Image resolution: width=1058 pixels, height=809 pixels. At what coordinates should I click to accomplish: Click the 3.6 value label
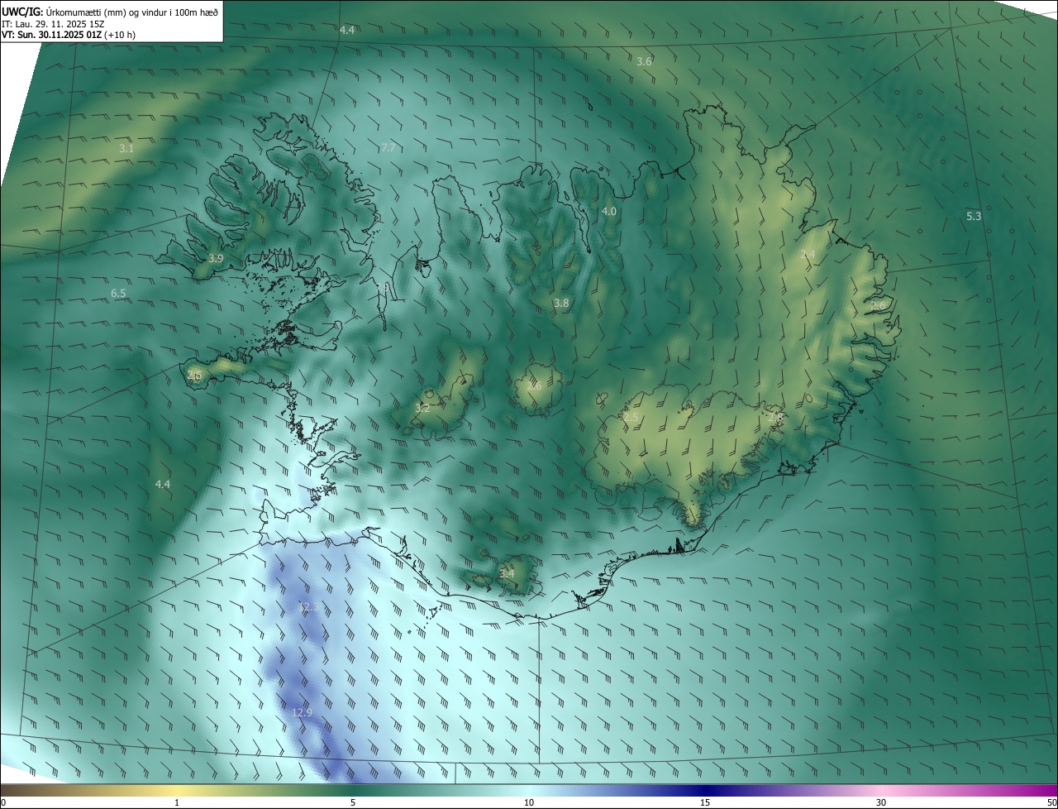pyautogui.click(x=645, y=62)
